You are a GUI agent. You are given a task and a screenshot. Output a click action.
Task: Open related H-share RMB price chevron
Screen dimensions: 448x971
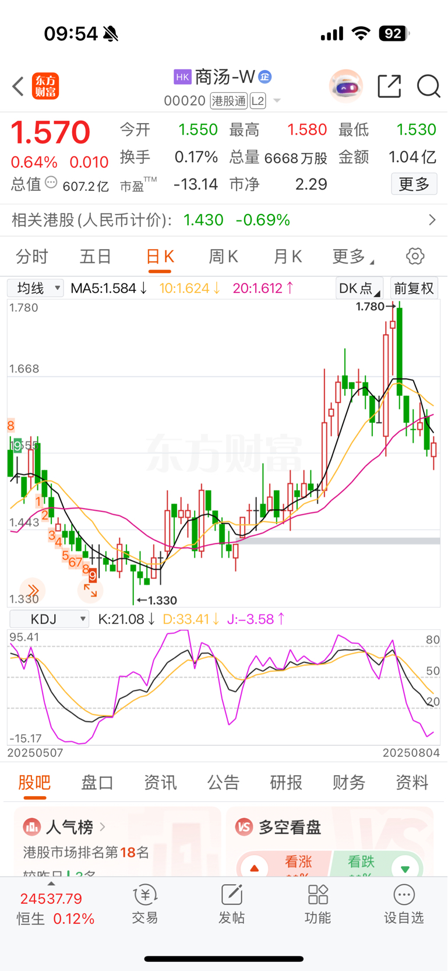[x=432, y=220]
